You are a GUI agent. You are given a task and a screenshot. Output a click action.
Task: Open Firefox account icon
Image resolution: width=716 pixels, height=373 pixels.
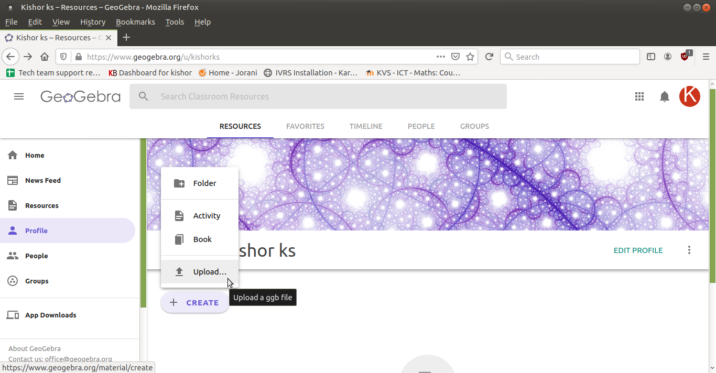pyautogui.click(x=668, y=57)
